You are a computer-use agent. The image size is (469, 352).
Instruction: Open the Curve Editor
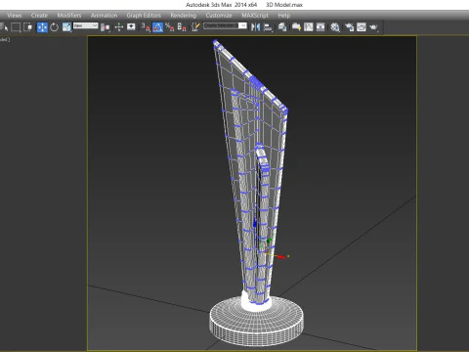[308, 27]
